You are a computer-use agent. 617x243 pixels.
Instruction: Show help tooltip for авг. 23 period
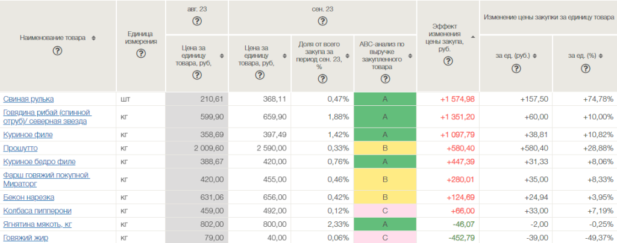click(x=196, y=22)
